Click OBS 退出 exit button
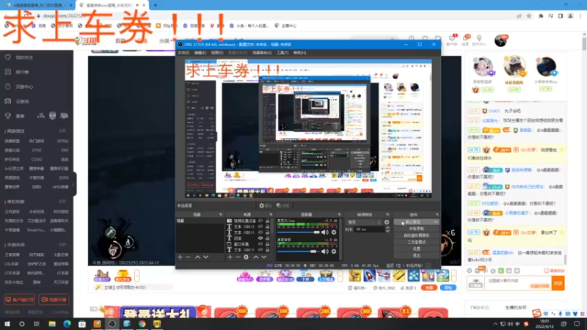This screenshot has height=330, width=587. pyautogui.click(x=416, y=255)
